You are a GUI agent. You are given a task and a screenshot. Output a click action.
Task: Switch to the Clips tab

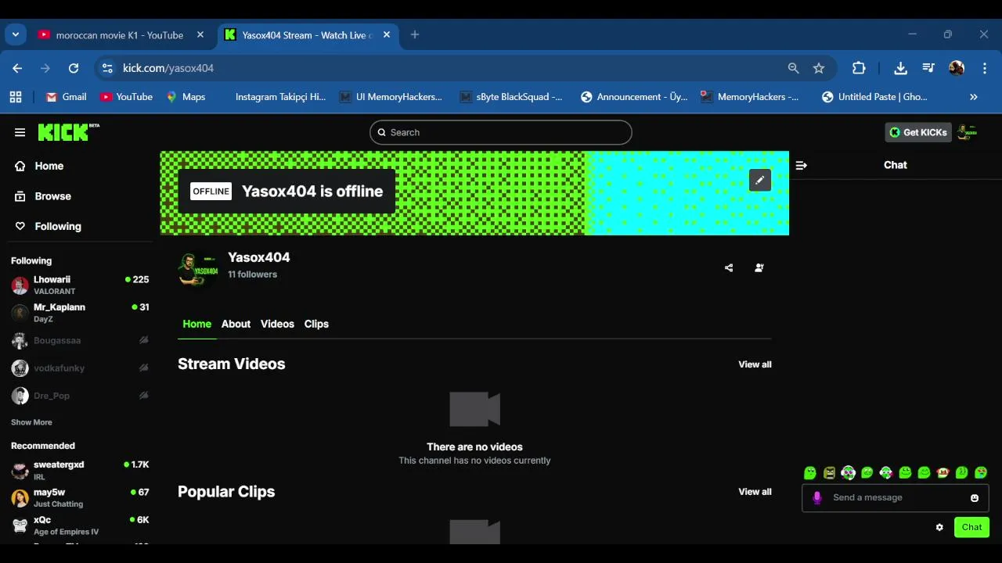[316, 324]
